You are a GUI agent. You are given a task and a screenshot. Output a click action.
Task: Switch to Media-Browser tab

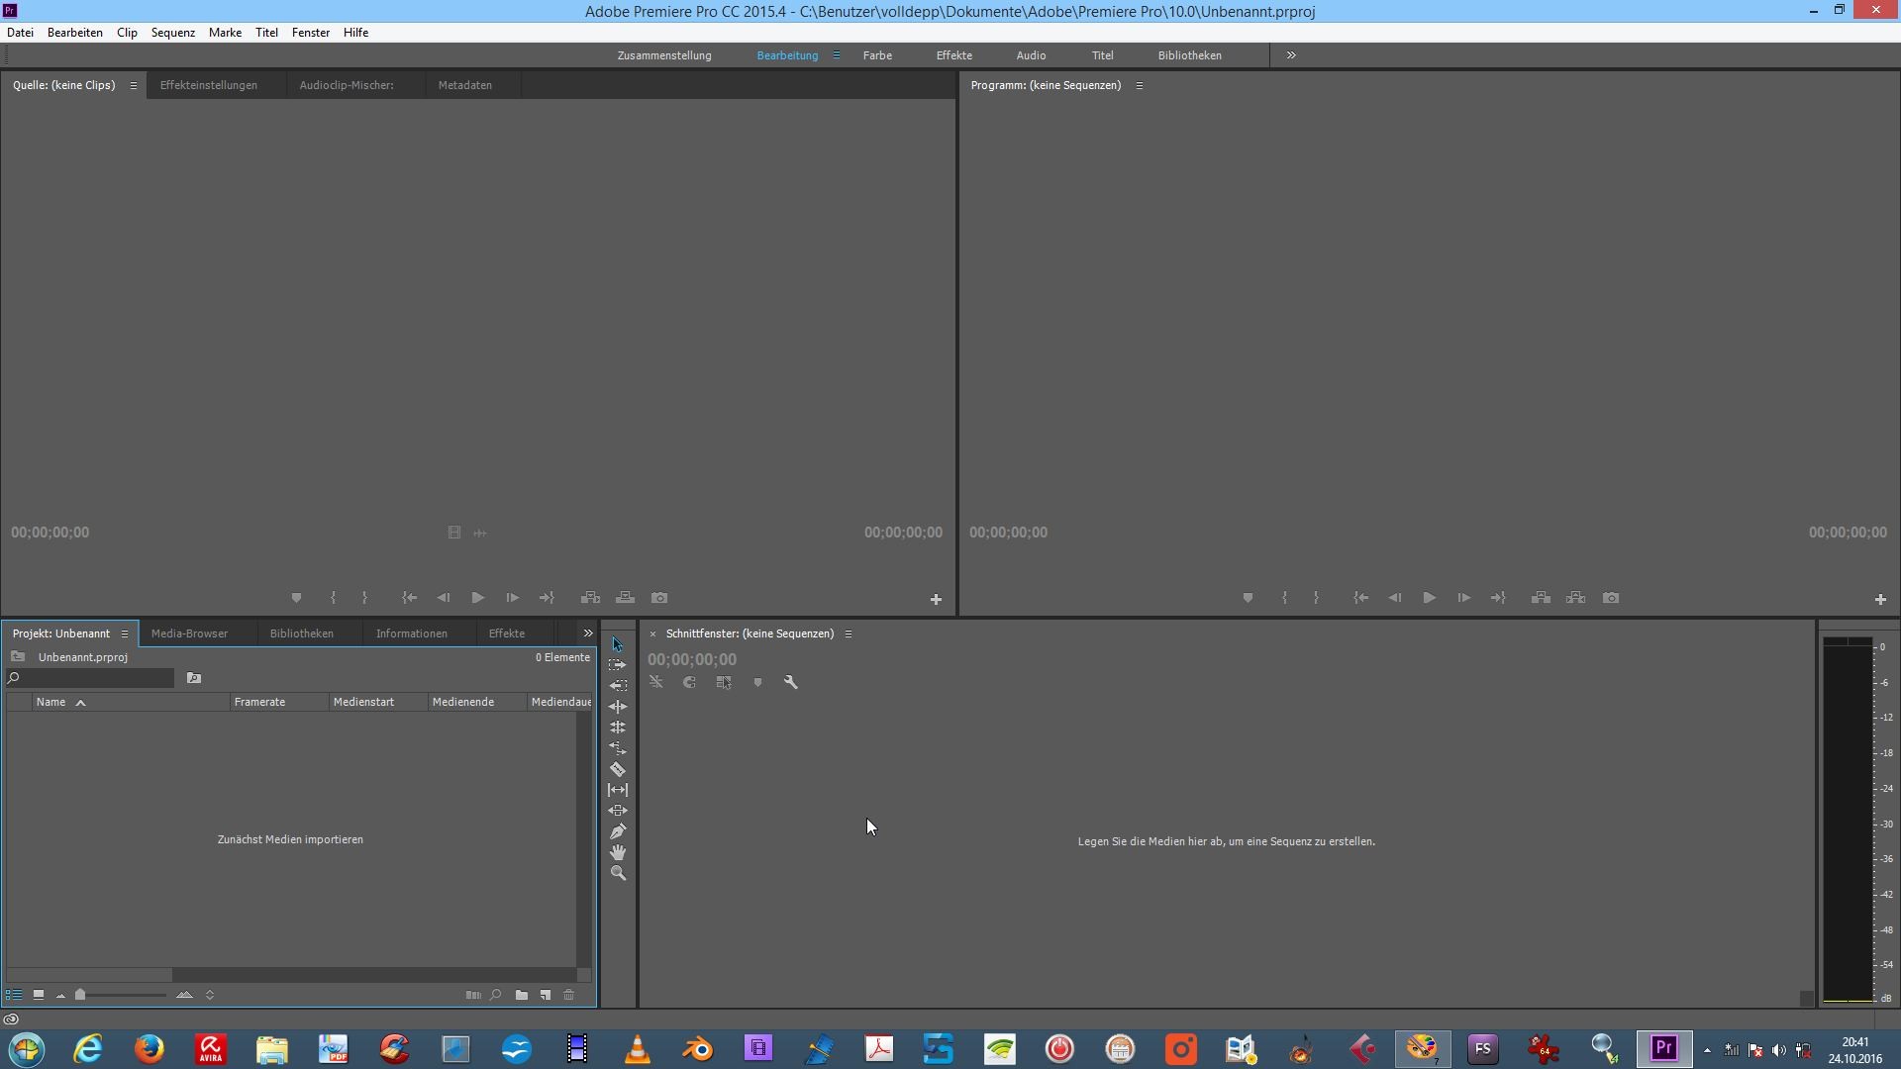click(x=190, y=633)
